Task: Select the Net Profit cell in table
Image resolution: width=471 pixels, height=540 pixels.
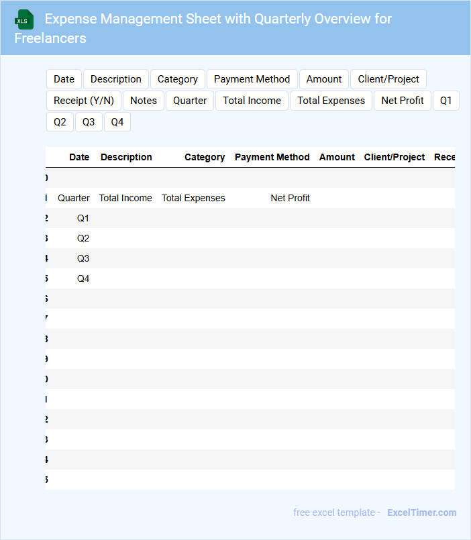Action: pyautogui.click(x=290, y=198)
